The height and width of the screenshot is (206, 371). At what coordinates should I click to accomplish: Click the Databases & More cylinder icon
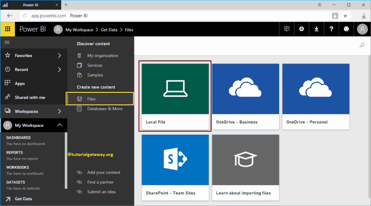click(x=79, y=109)
